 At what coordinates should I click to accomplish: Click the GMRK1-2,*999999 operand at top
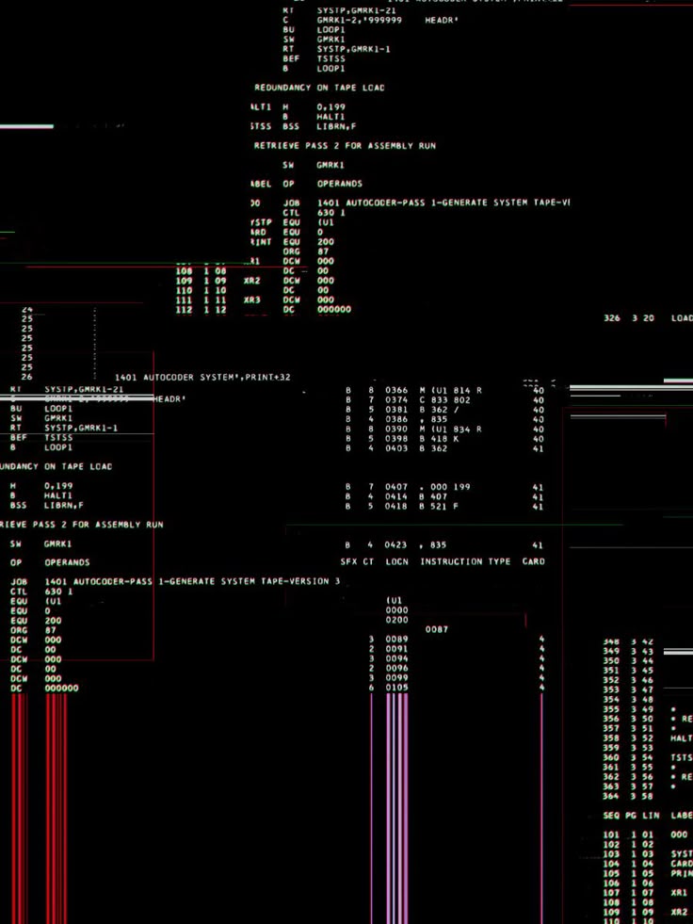[360, 19]
